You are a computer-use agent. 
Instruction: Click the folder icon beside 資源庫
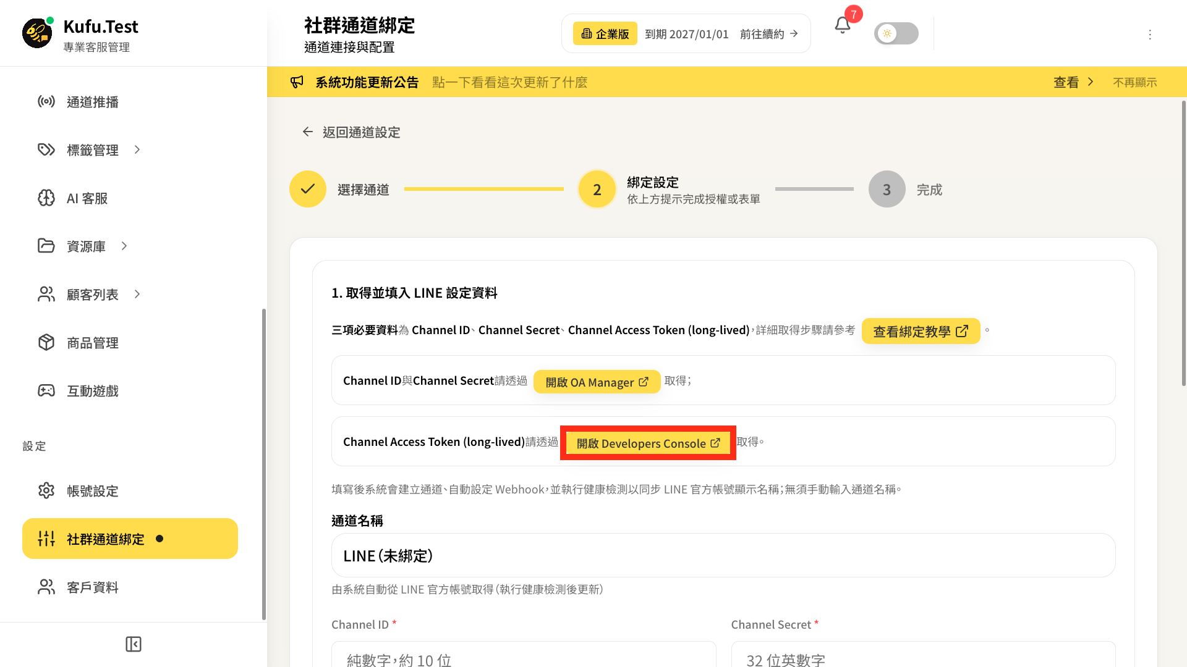tap(46, 246)
